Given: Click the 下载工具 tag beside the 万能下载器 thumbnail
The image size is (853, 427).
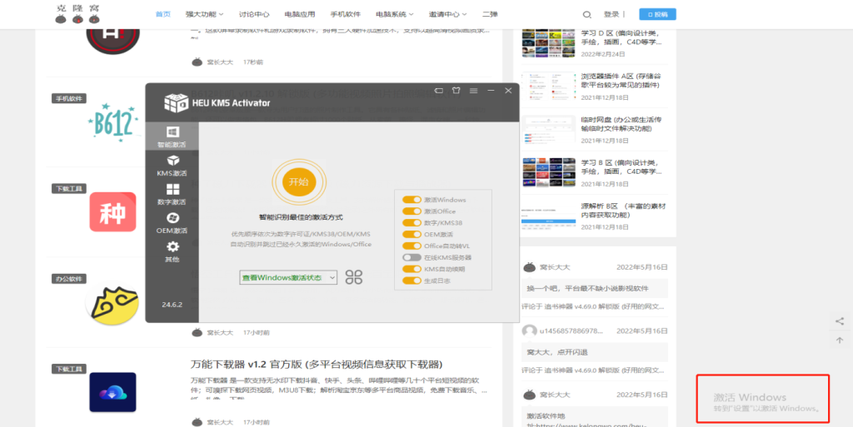Looking at the screenshot, I should point(69,369).
